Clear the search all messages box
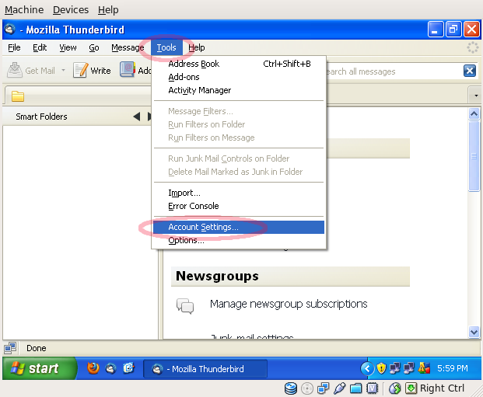This screenshot has height=397, width=483. pyautogui.click(x=470, y=71)
